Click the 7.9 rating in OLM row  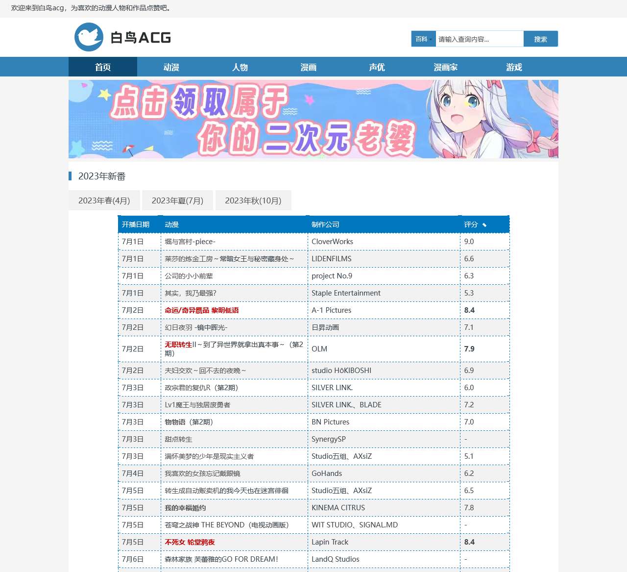coord(469,349)
